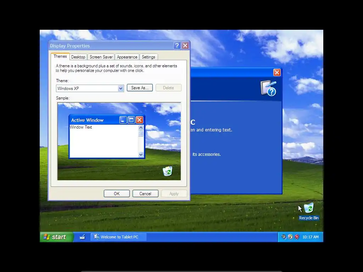Click the red security shield tray icon
The image size is (363, 272).
click(297, 237)
